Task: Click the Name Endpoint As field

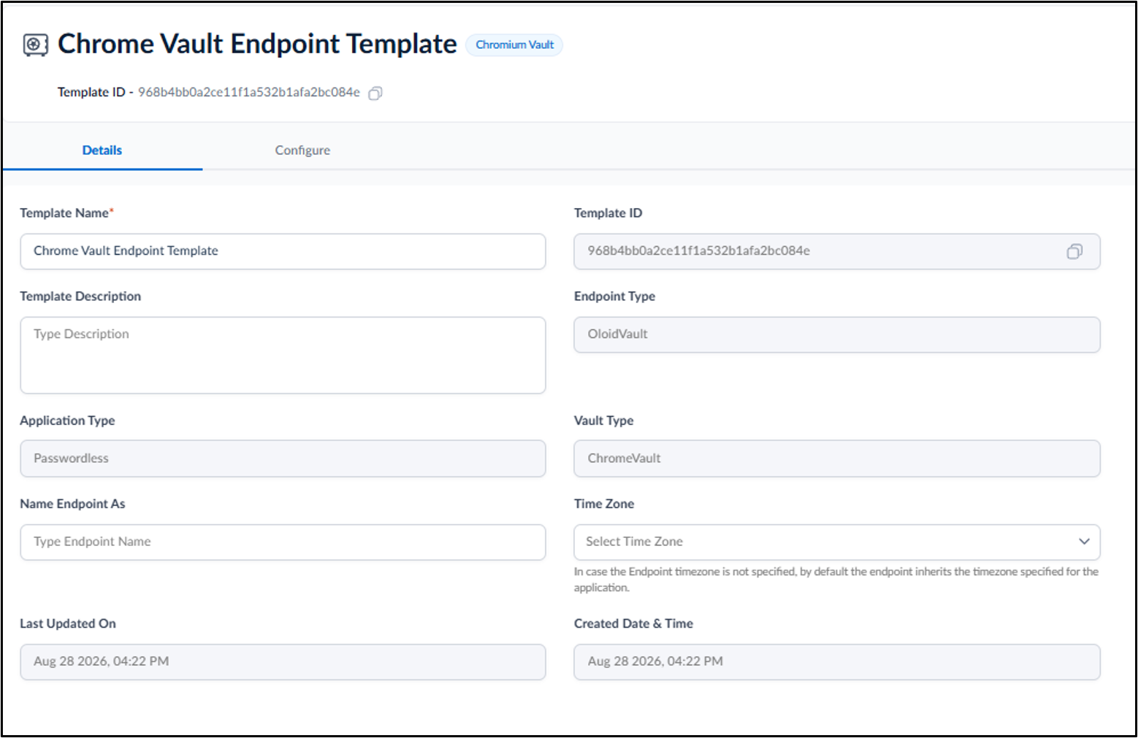Action: point(283,542)
